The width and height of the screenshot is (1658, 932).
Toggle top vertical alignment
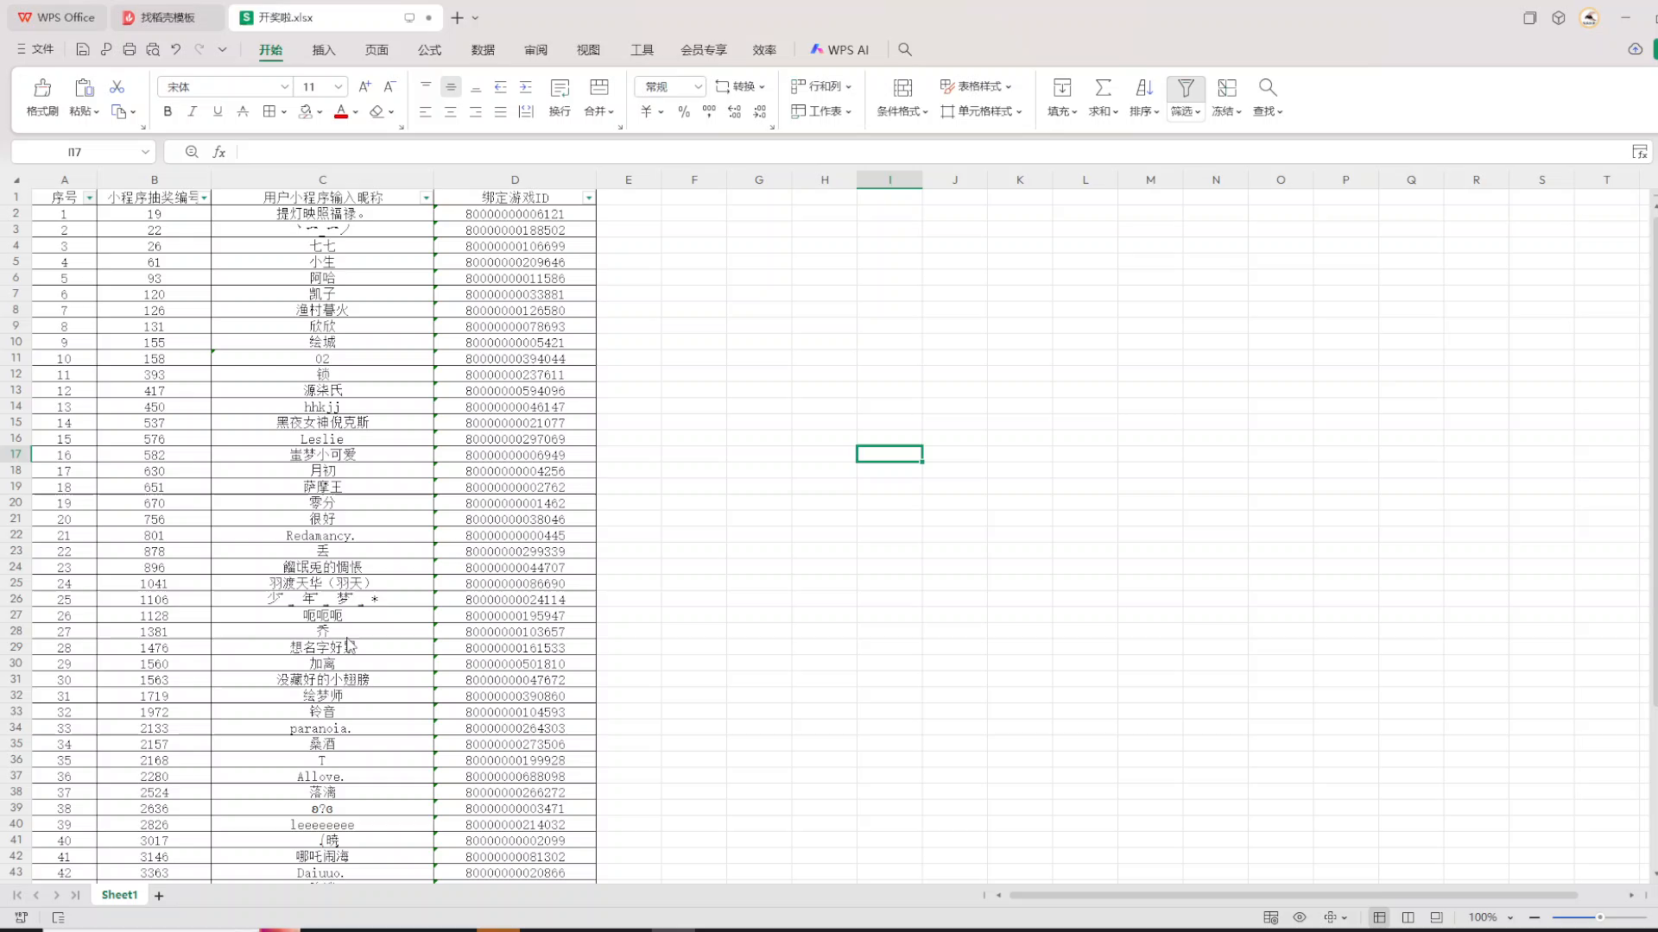click(x=426, y=86)
